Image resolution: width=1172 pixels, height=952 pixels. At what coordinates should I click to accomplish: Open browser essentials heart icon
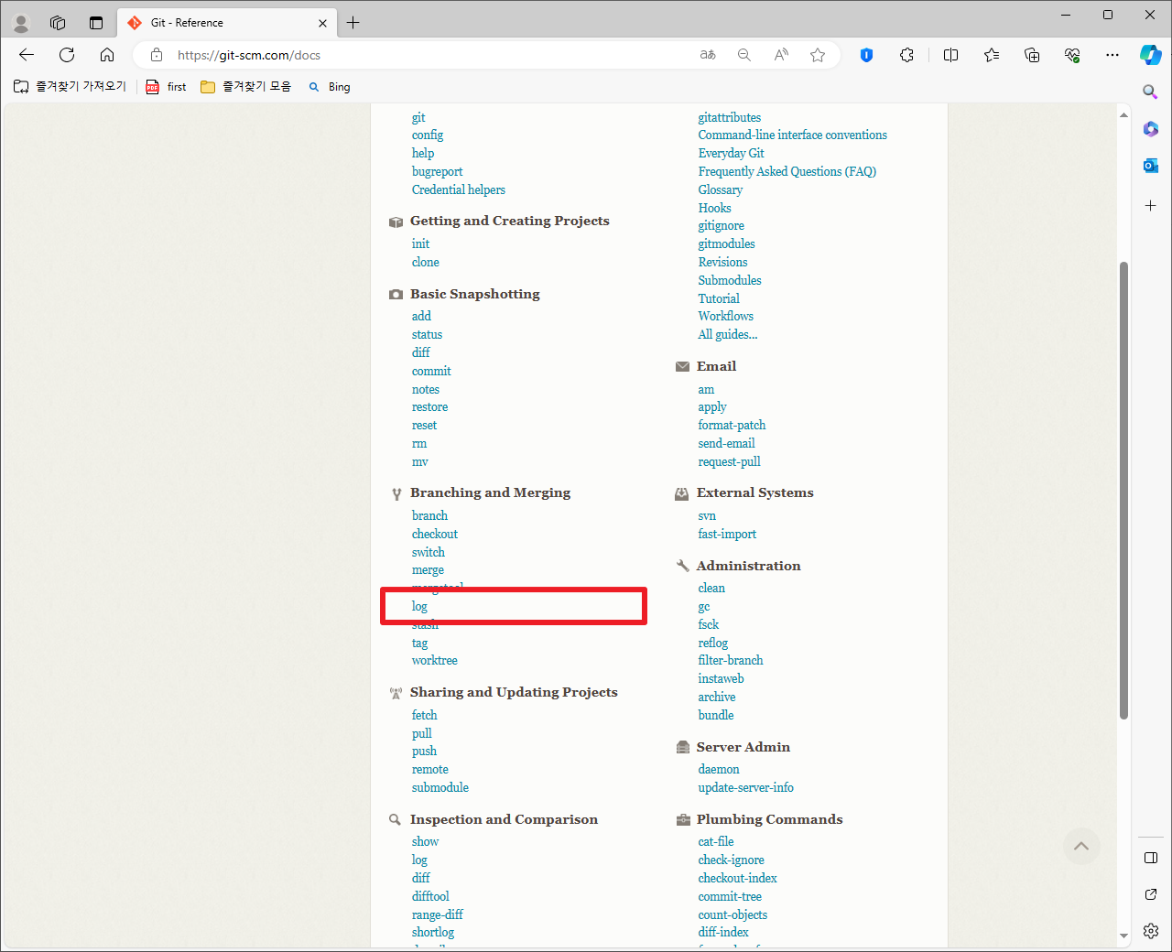pyautogui.click(x=1072, y=55)
